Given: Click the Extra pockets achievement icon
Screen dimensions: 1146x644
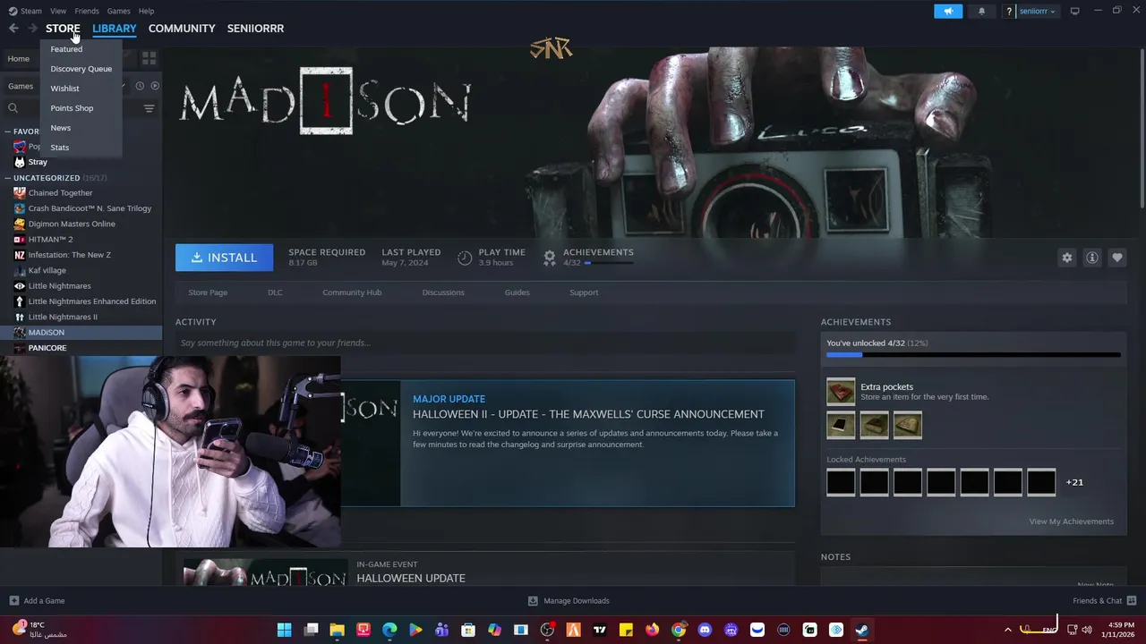Looking at the screenshot, I should [841, 392].
